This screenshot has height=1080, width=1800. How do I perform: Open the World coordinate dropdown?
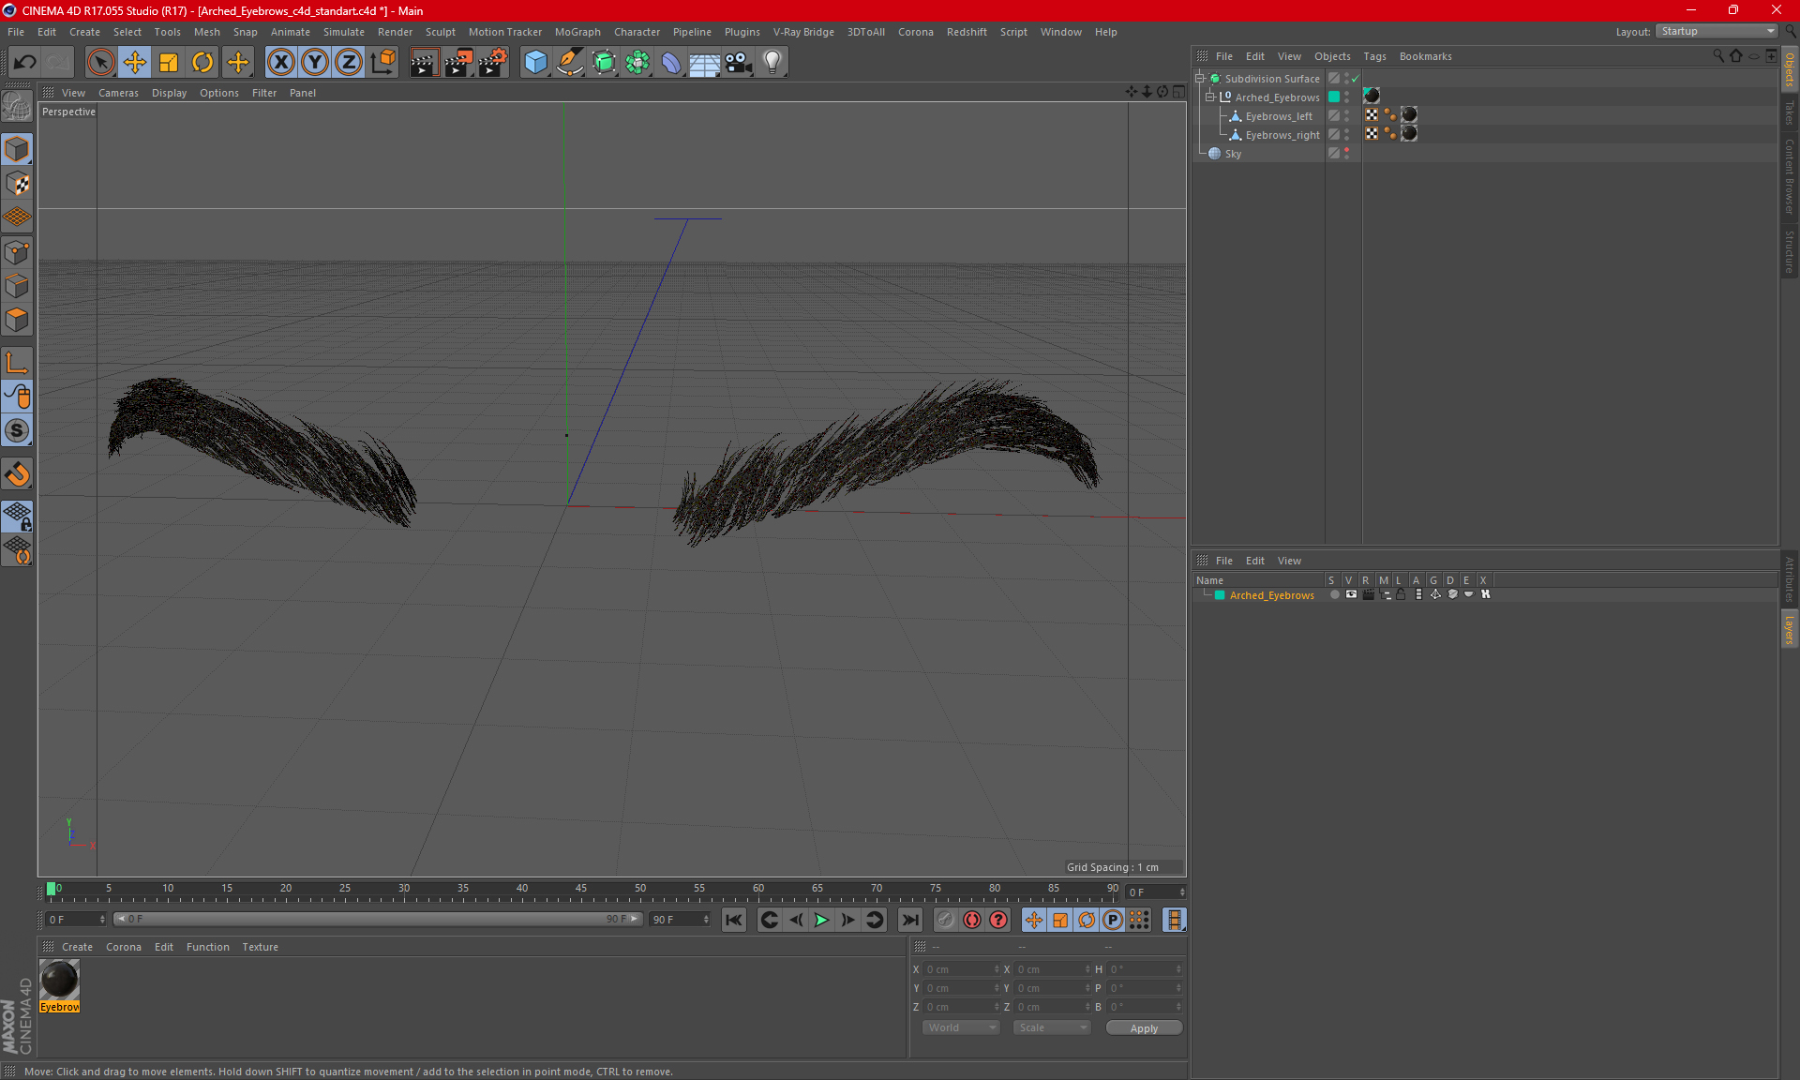[x=961, y=1027]
